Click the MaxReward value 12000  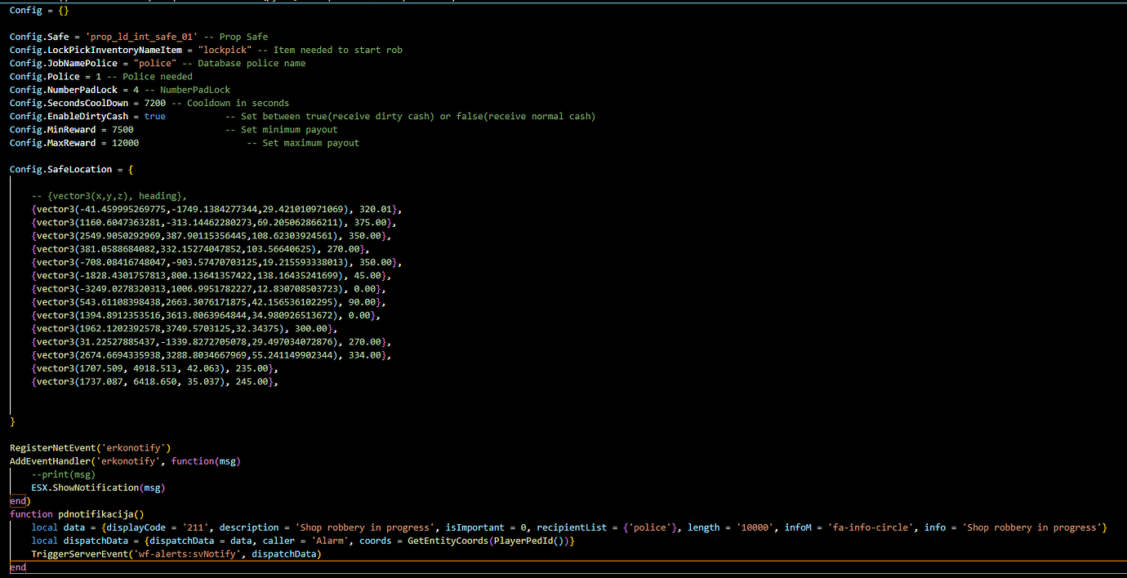point(125,142)
